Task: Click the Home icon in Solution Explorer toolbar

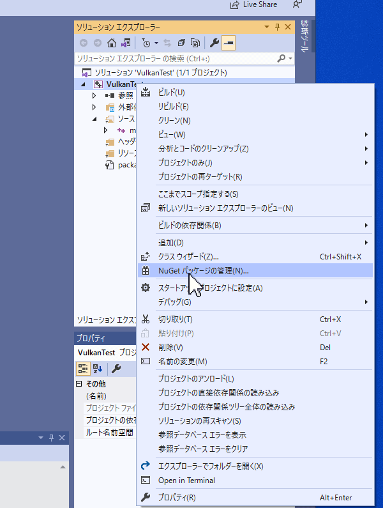Action: (112, 43)
